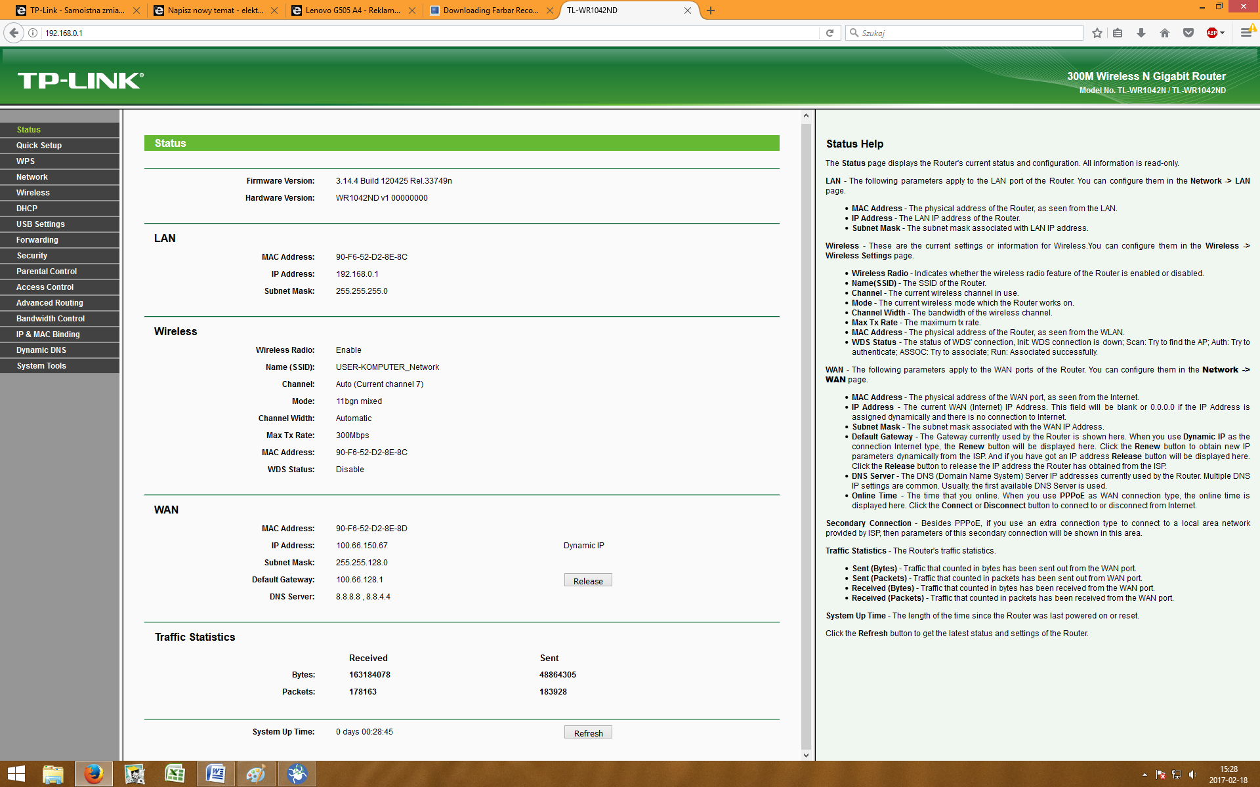1260x787 pixels.
Task: Open Excel from taskbar
Action: [175, 774]
